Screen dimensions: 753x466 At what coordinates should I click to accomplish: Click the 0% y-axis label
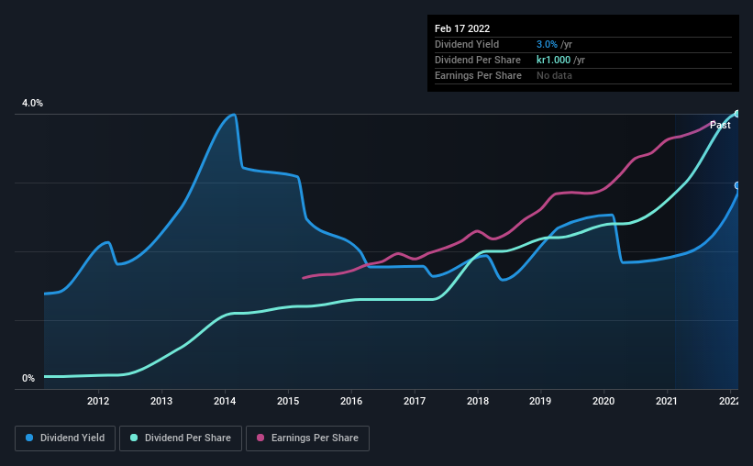coord(28,379)
